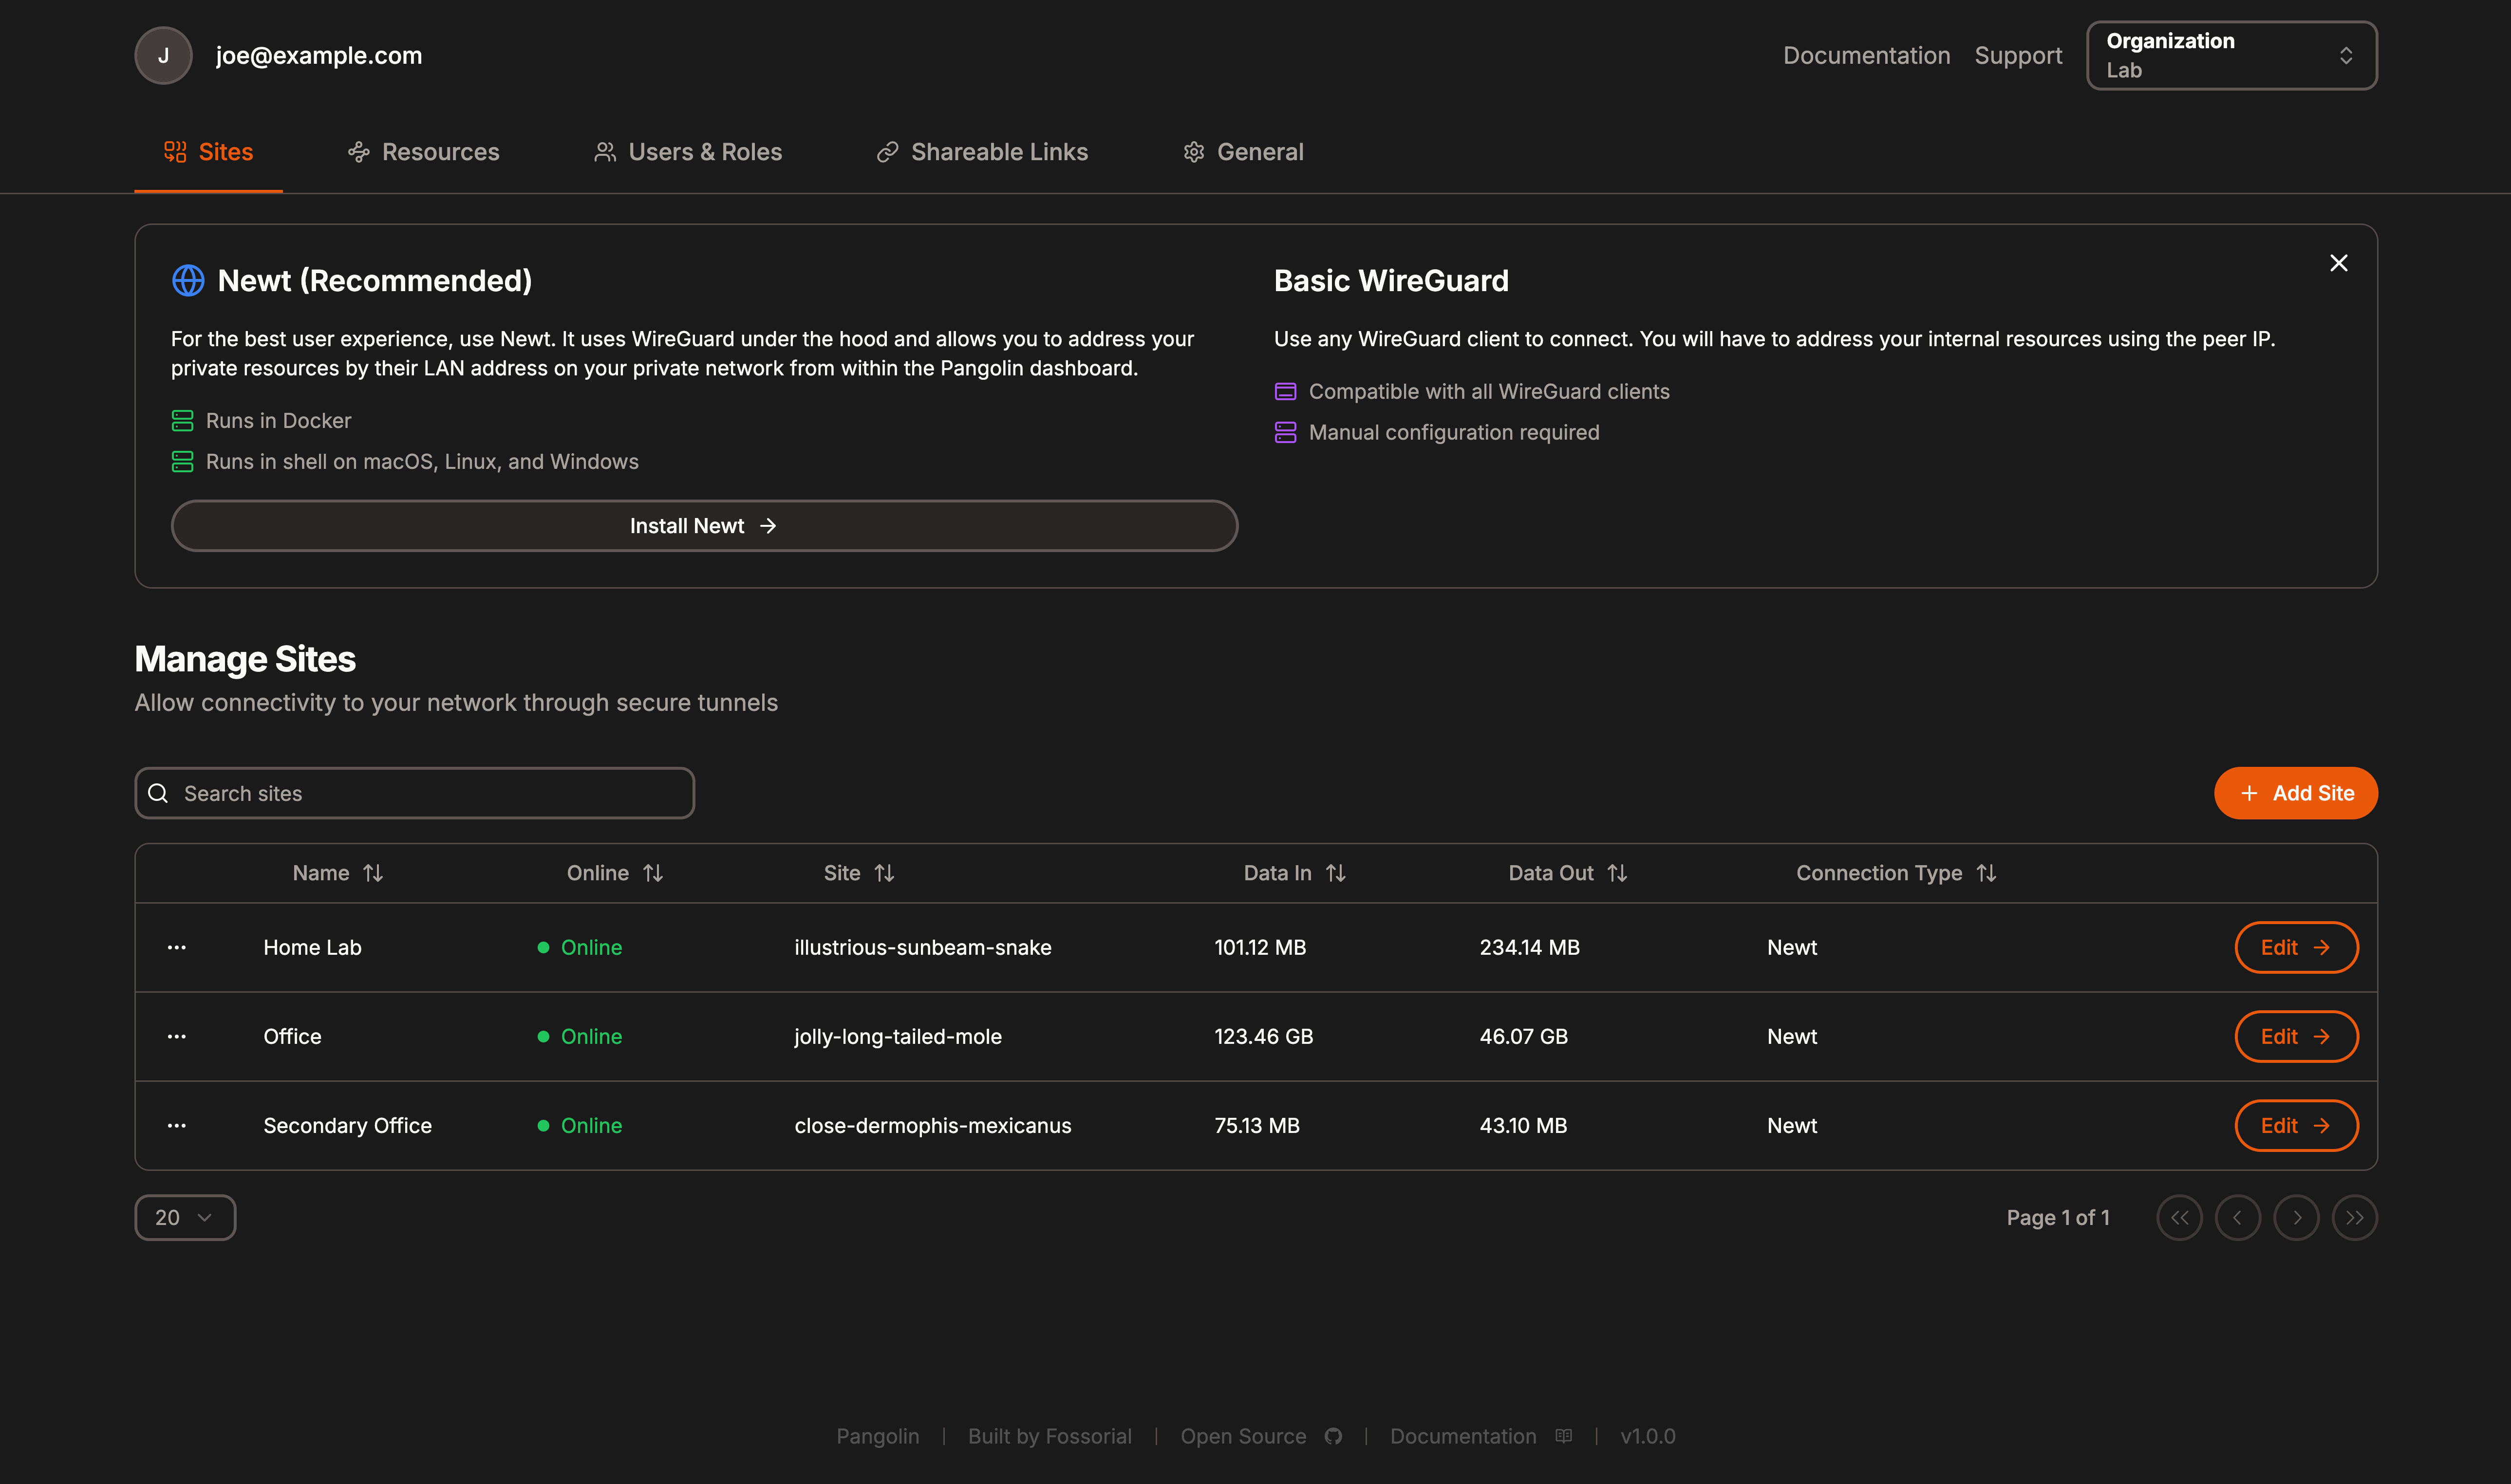Open three-dot menu for Secondary Office

(x=177, y=1125)
